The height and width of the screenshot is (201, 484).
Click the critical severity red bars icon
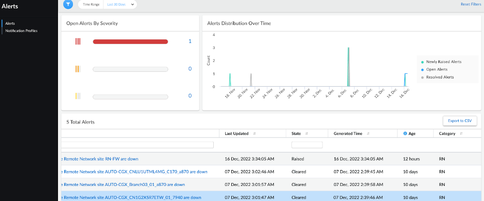click(x=78, y=41)
